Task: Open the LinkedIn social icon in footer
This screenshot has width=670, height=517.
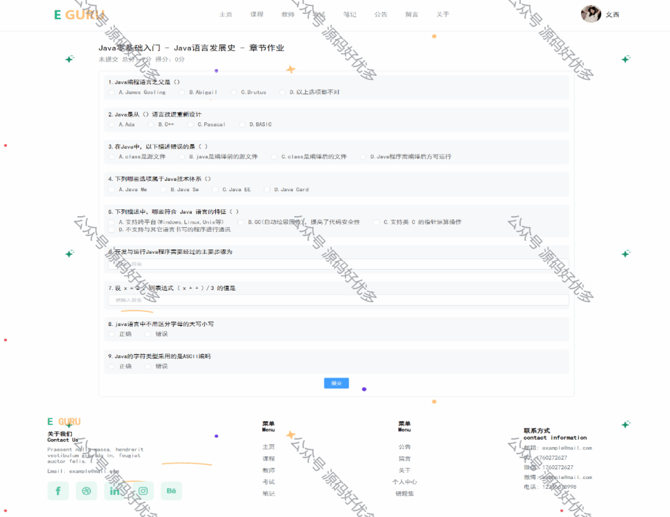Action: 115,491
